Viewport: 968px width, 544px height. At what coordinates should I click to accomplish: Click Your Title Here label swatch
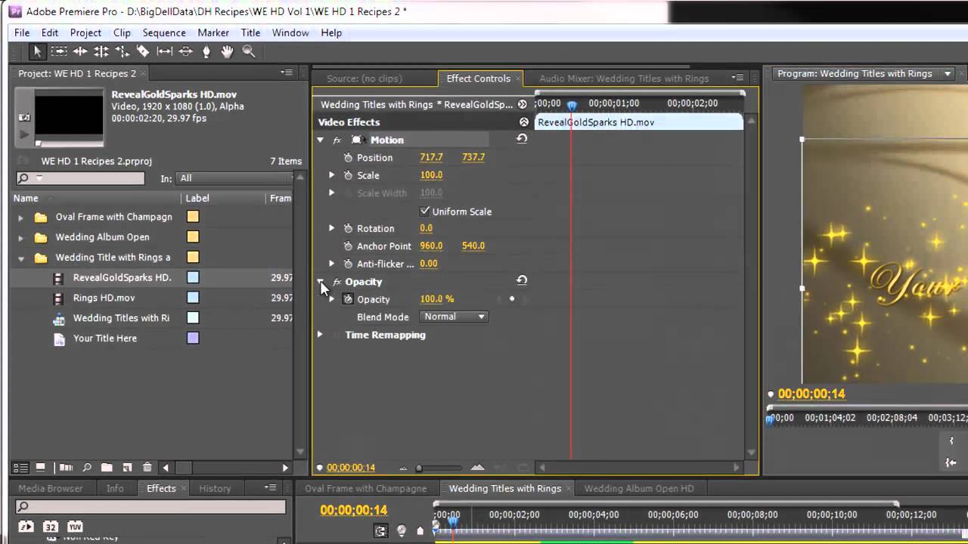click(193, 338)
